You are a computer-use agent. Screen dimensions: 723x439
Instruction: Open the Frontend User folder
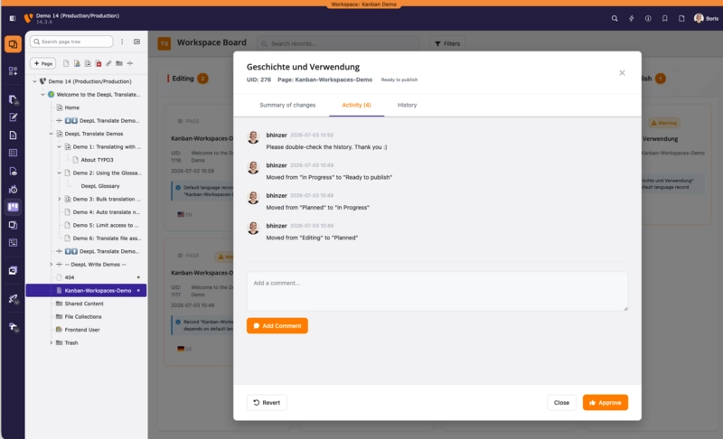pyautogui.click(x=82, y=330)
